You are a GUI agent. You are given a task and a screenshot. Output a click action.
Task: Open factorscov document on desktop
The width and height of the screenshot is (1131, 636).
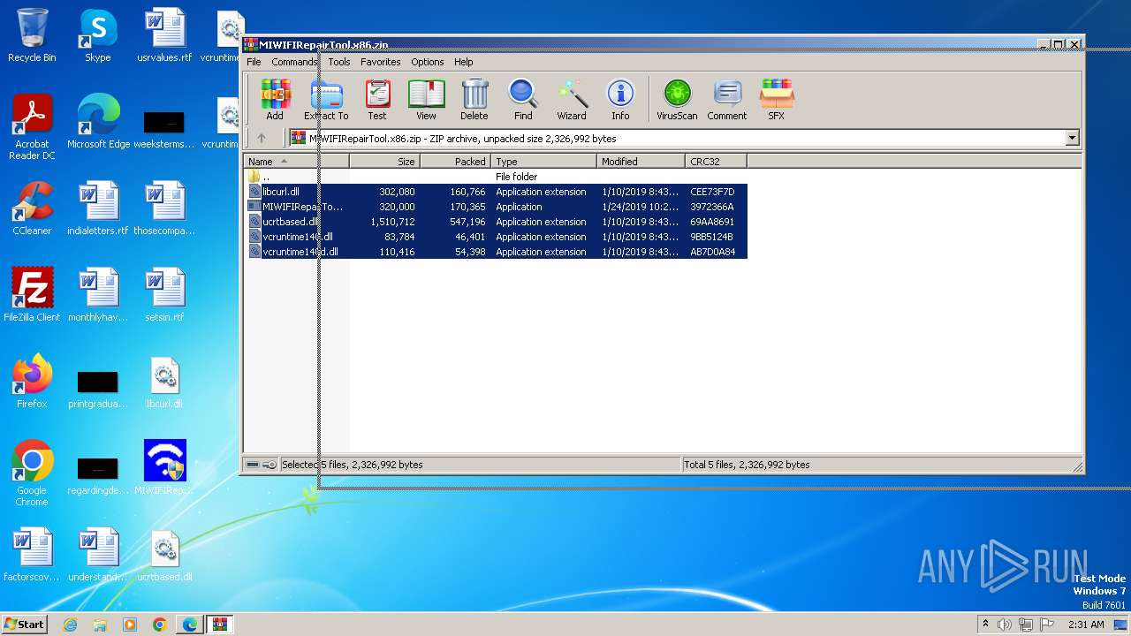coord(32,555)
